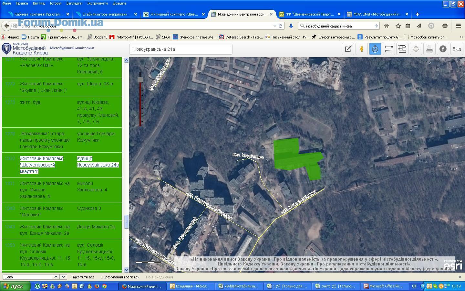Viewport: 465px width, 291px height.
Task: Go to browser home page icon
Action: [386, 26]
